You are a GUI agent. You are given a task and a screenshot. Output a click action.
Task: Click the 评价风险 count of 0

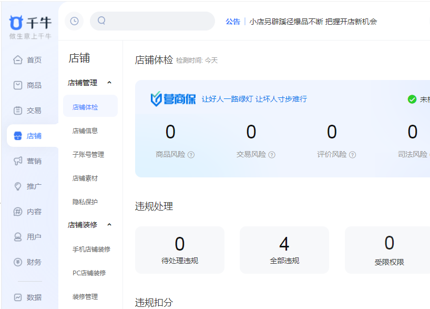332,132
